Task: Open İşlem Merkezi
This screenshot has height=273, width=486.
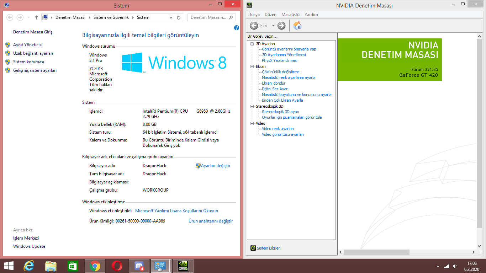Action: [x=26, y=238]
